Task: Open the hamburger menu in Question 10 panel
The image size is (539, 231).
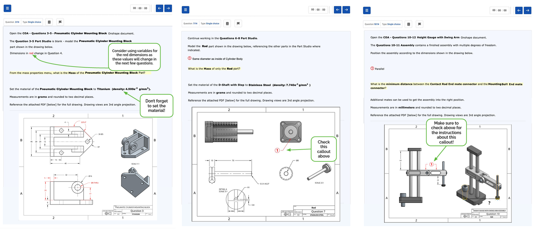Action: tap(367, 10)
